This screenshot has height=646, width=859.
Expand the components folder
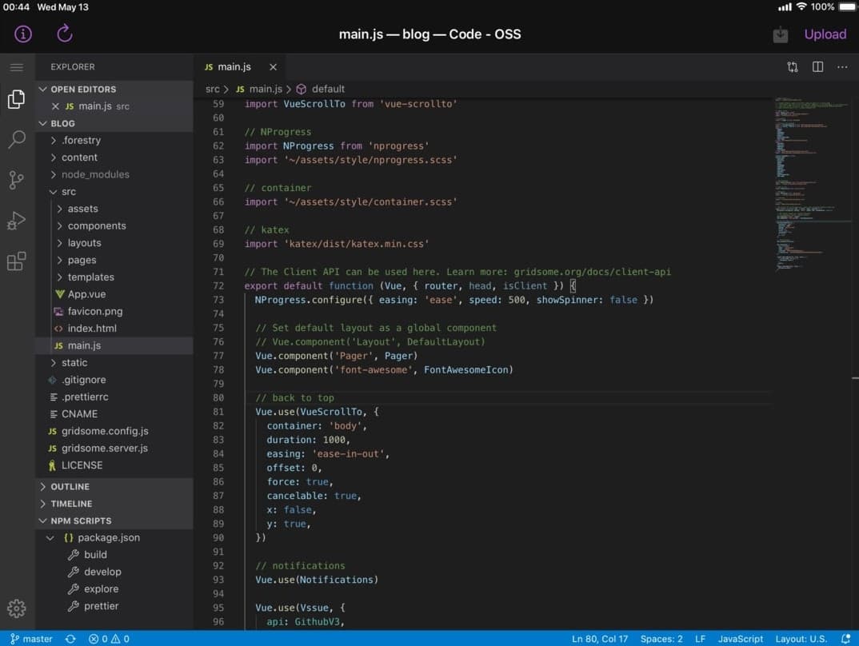point(96,226)
